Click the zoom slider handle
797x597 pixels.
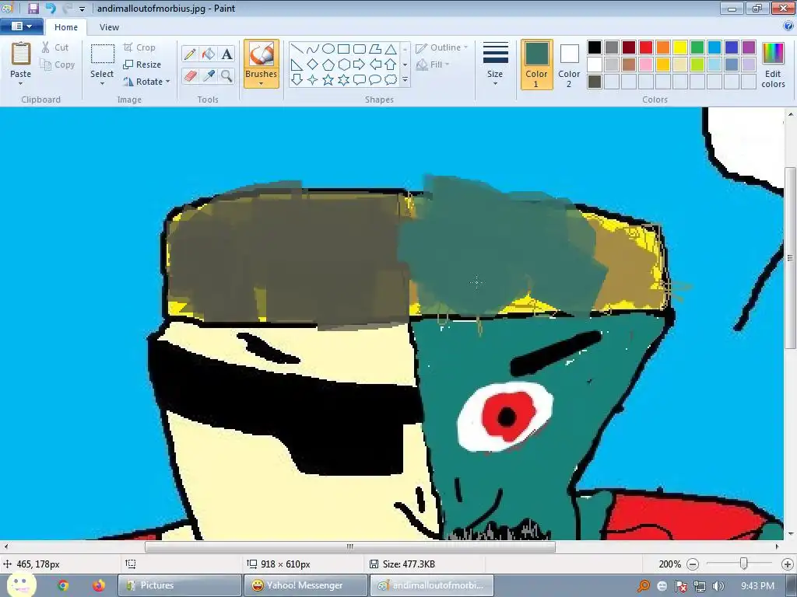pyautogui.click(x=743, y=564)
